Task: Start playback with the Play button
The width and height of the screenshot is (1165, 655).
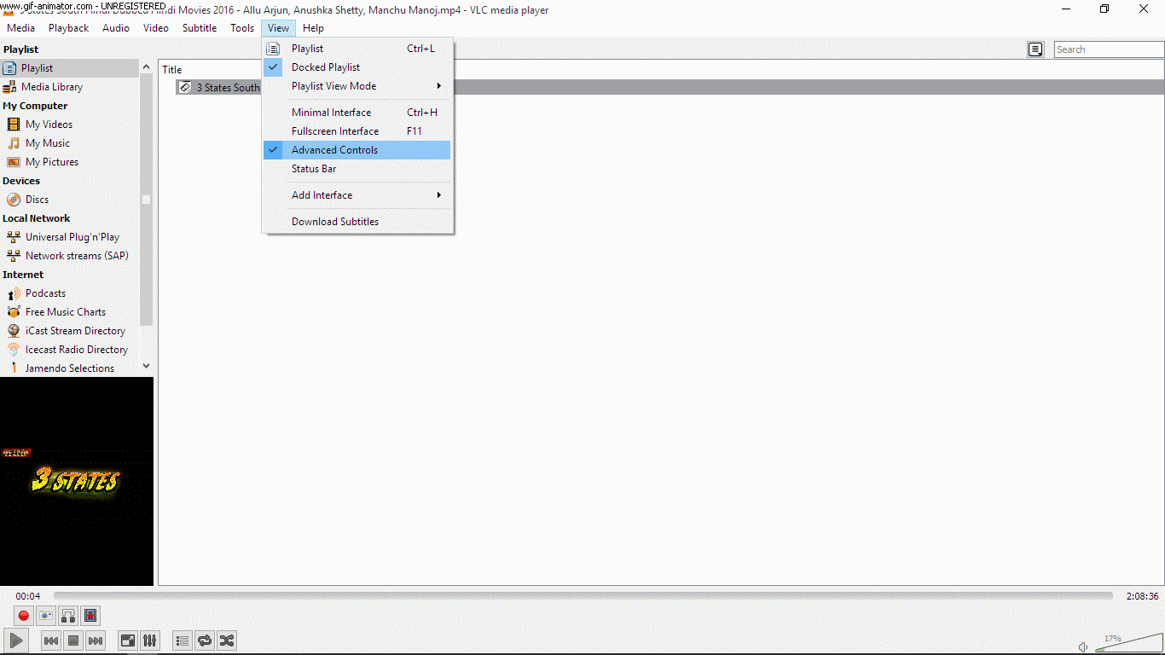Action: (x=16, y=641)
